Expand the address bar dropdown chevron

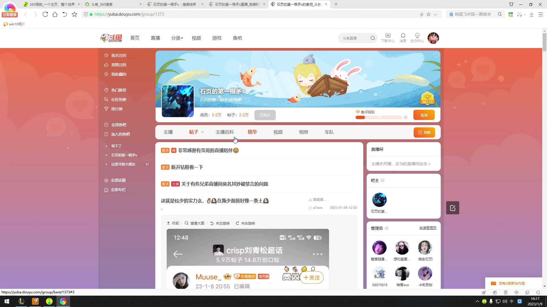[x=435, y=14]
